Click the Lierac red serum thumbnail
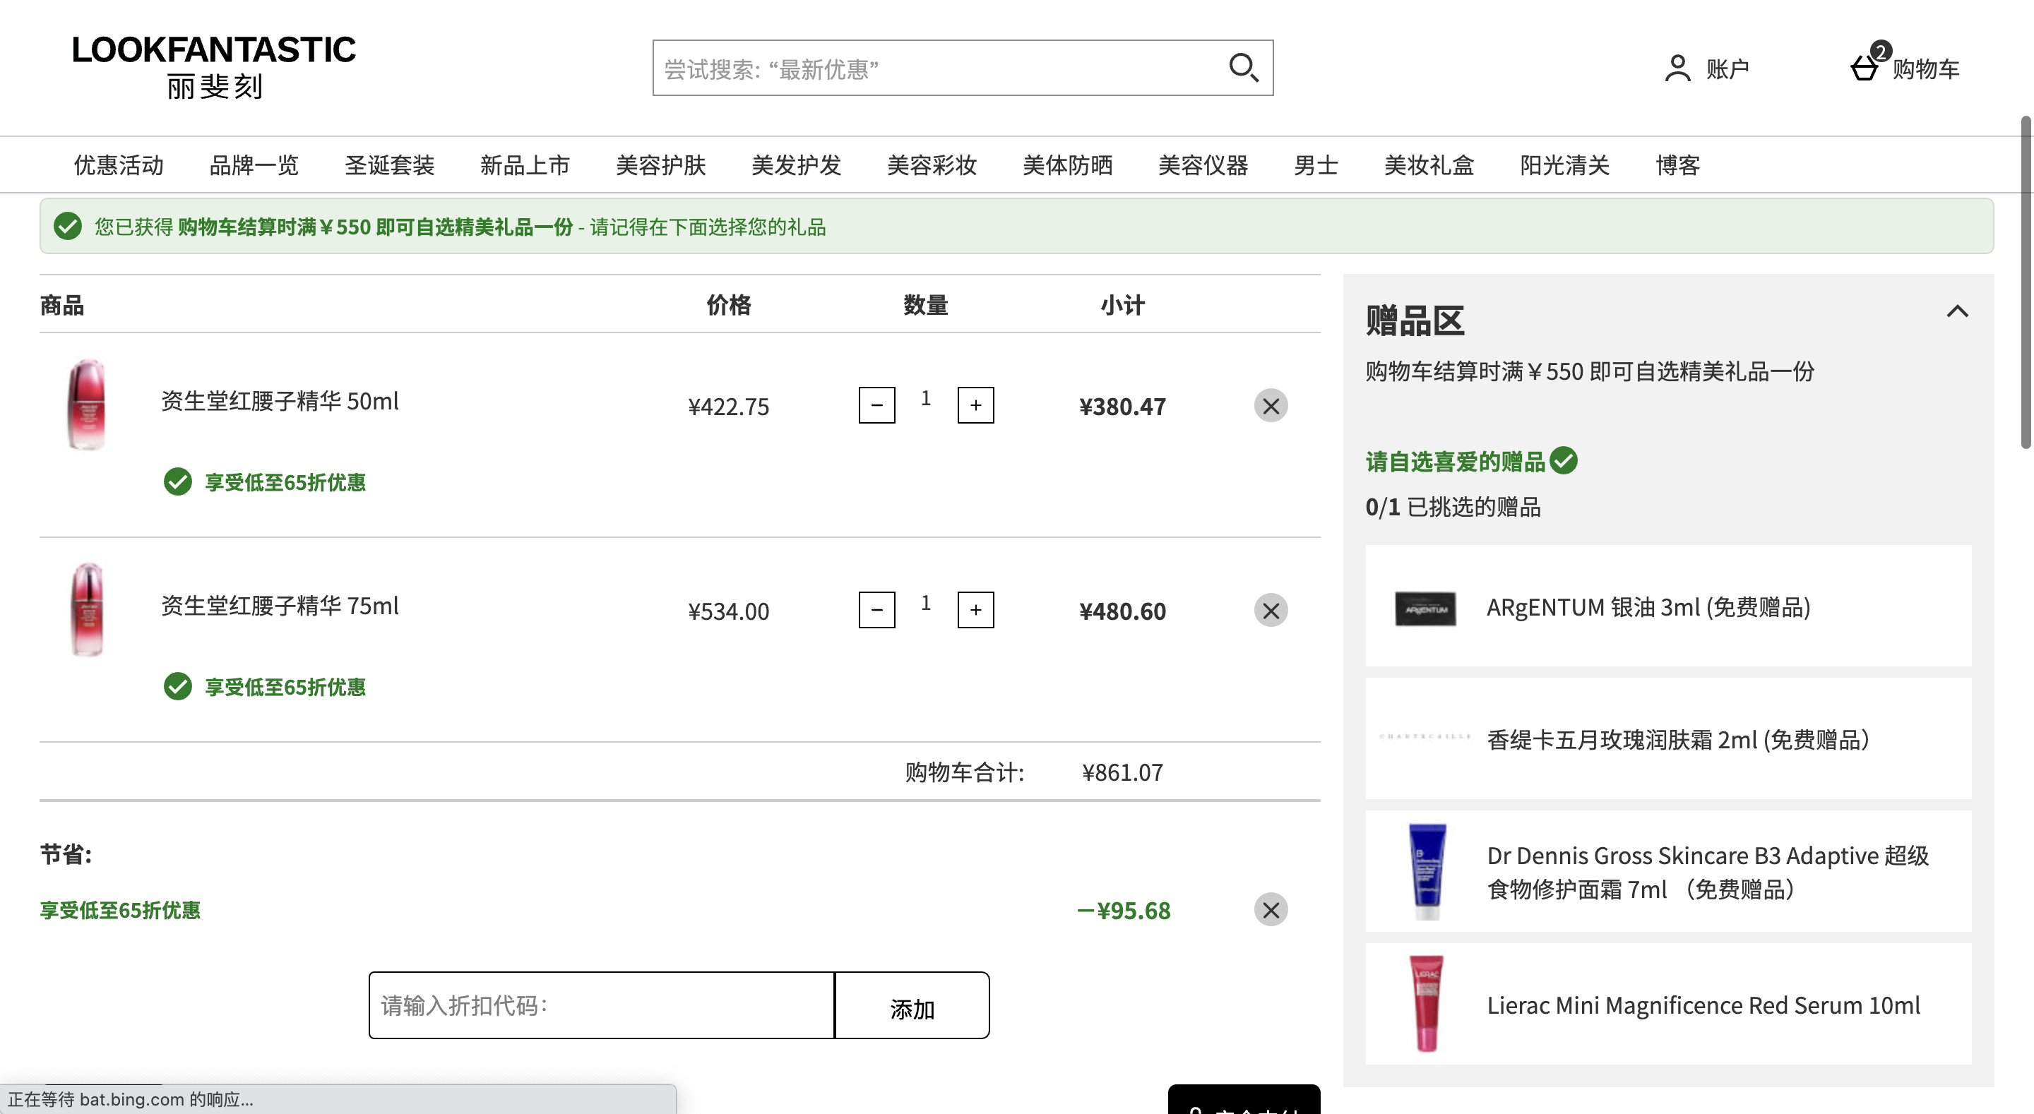This screenshot has width=2034, height=1114. coord(1427,1003)
